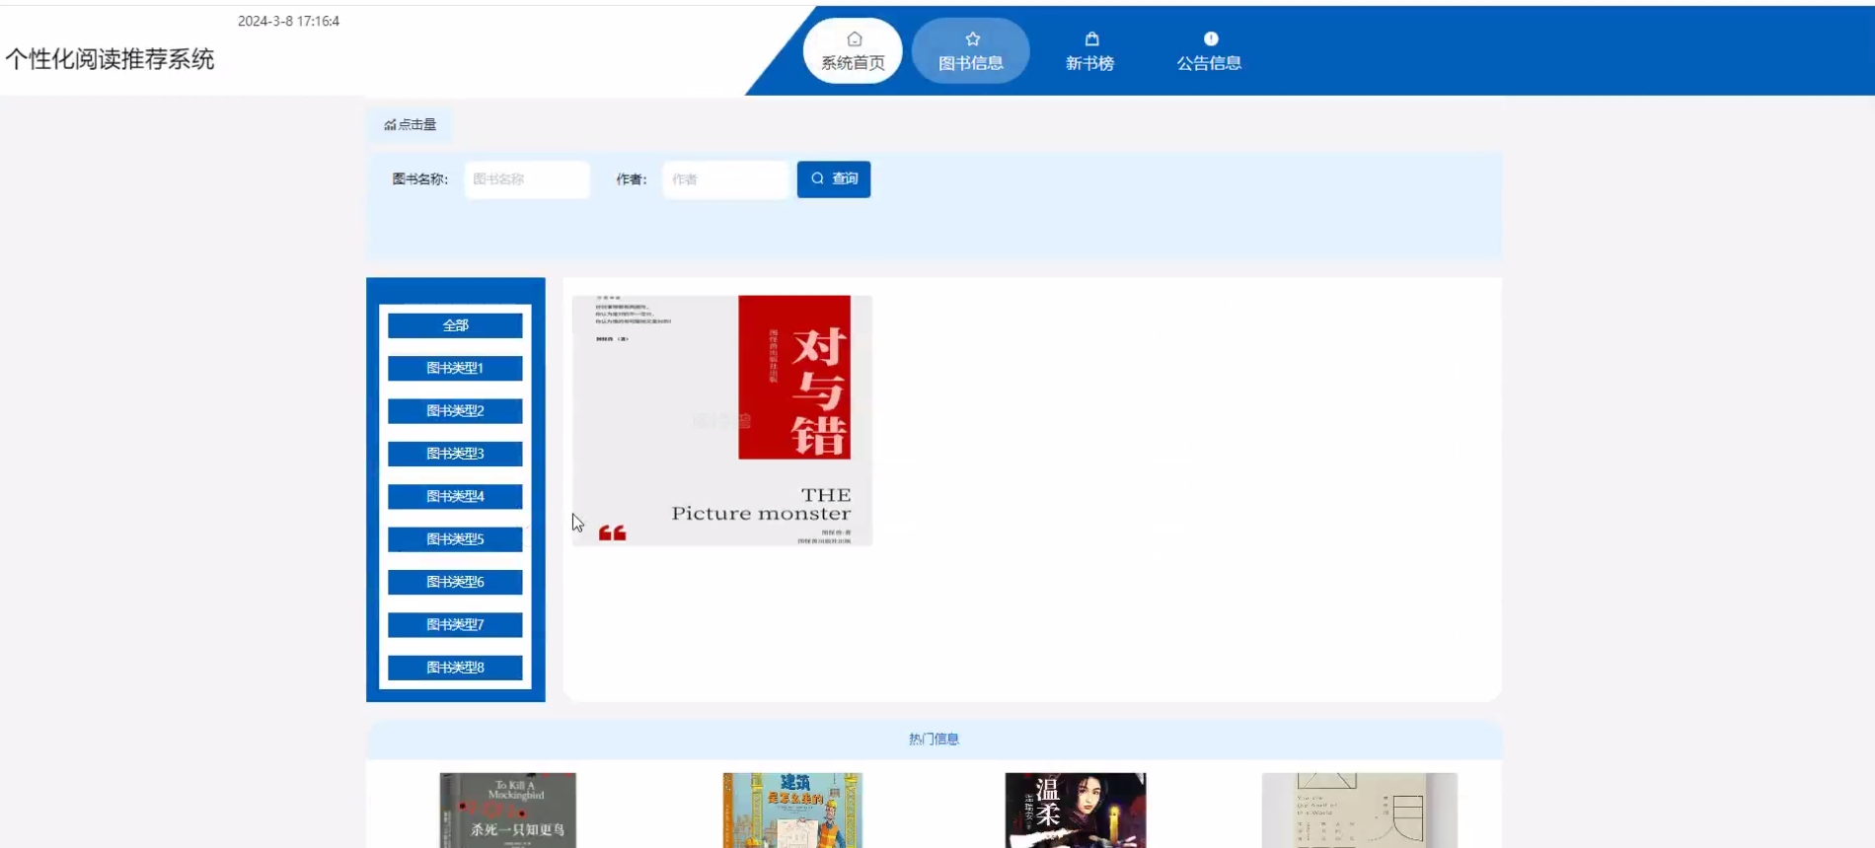Focus the 图书名称 input field
Viewport: 1875px width, 848px height.
pyautogui.click(x=527, y=179)
